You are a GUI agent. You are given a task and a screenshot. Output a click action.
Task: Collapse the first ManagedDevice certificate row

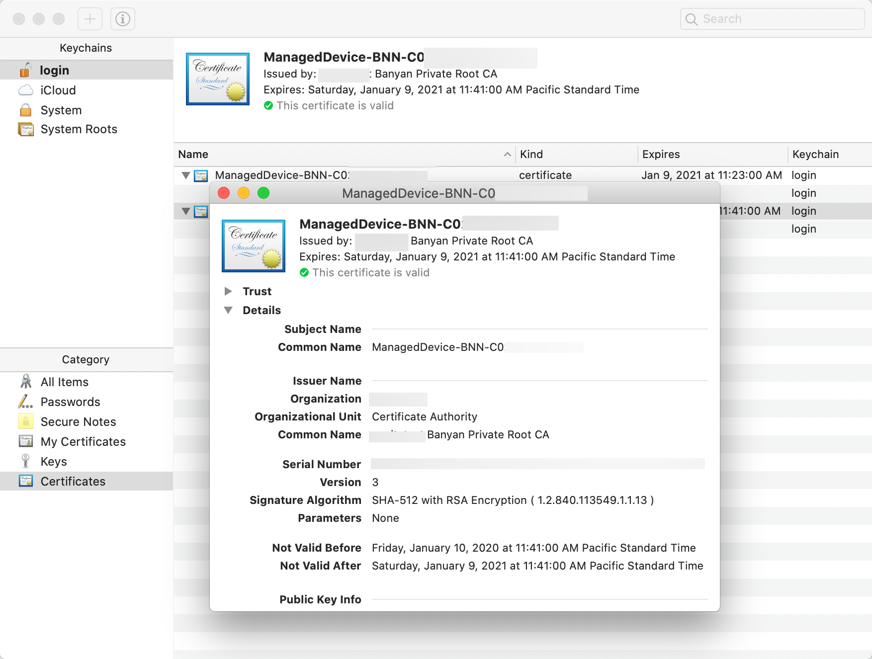(x=186, y=175)
